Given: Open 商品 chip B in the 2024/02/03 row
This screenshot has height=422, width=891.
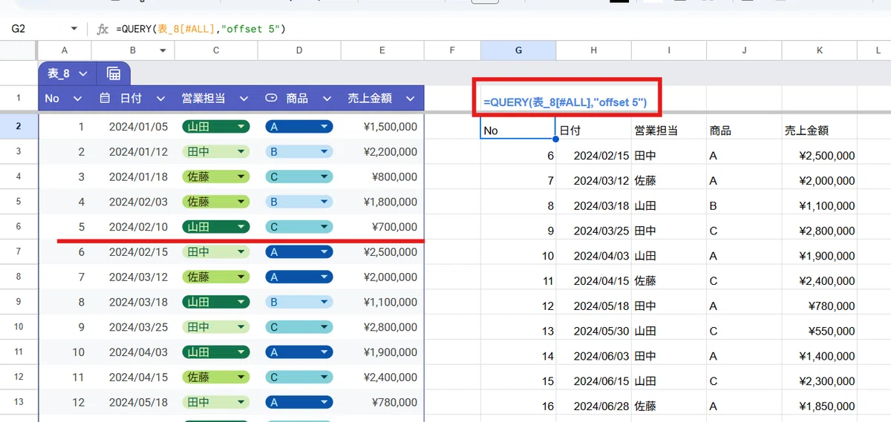Looking at the screenshot, I should pyautogui.click(x=299, y=202).
